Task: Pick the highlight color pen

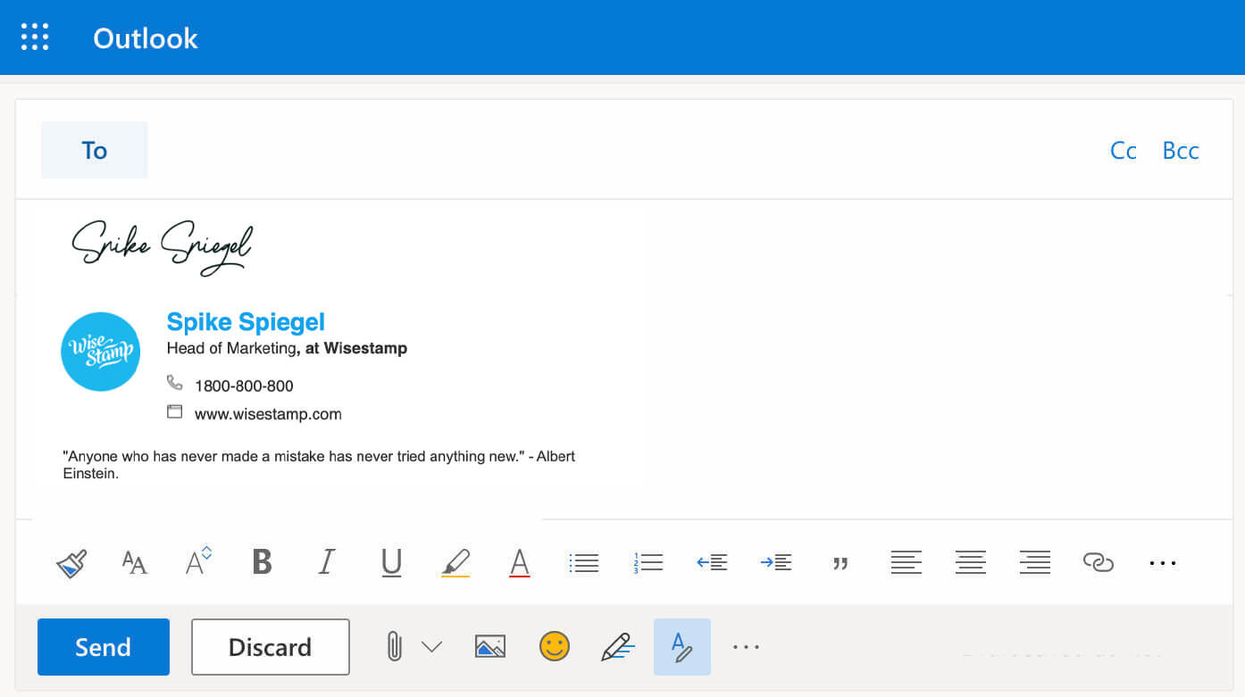Action: (x=455, y=563)
